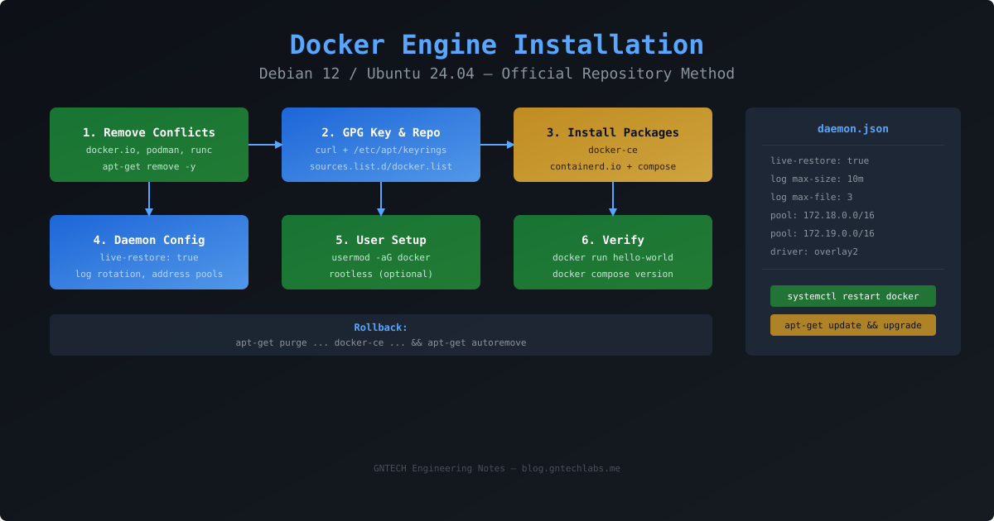Click the 'apt-get purge ... docker-ce' rollback command
994x521 pixels.
pyautogui.click(x=381, y=342)
